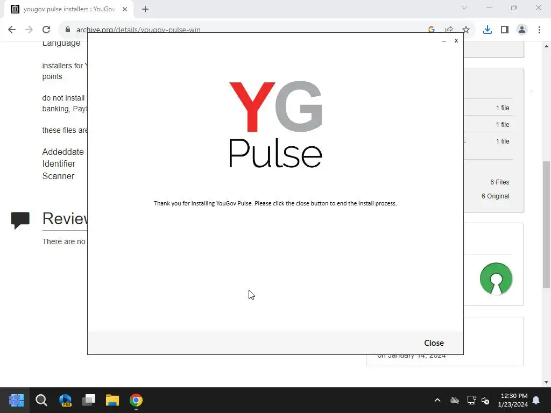Focus the archive.org address bar
This screenshot has height=413, width=551.
(246, 30)
